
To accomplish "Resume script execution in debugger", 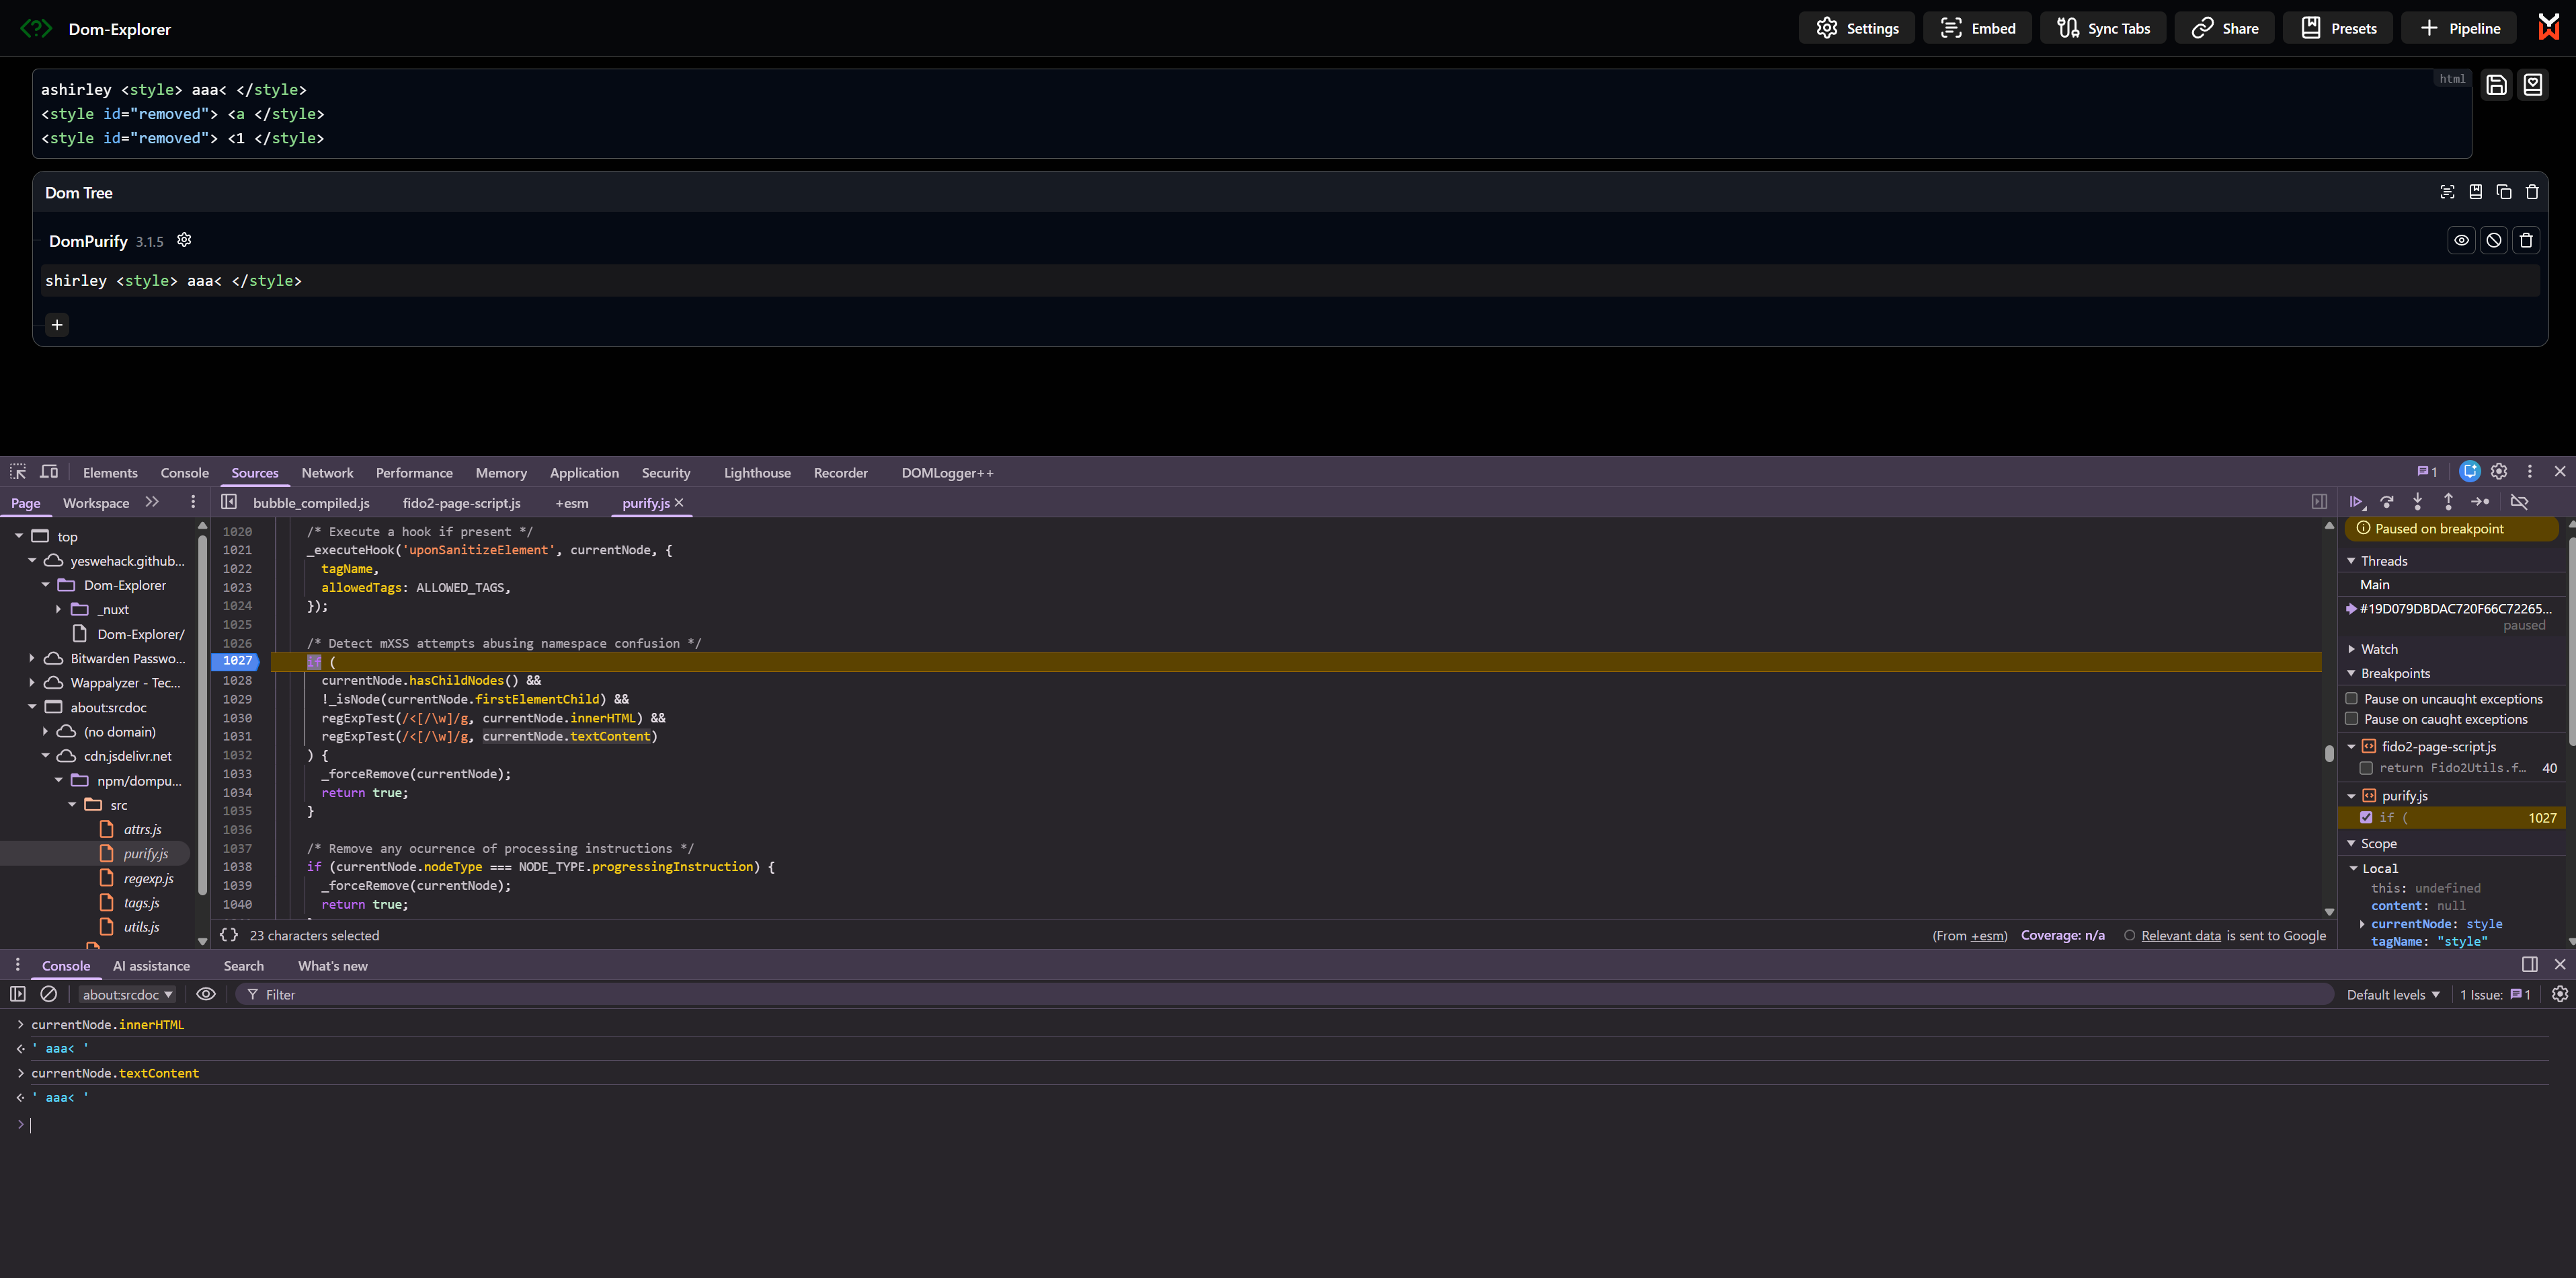I will (x=2356, y=501).
